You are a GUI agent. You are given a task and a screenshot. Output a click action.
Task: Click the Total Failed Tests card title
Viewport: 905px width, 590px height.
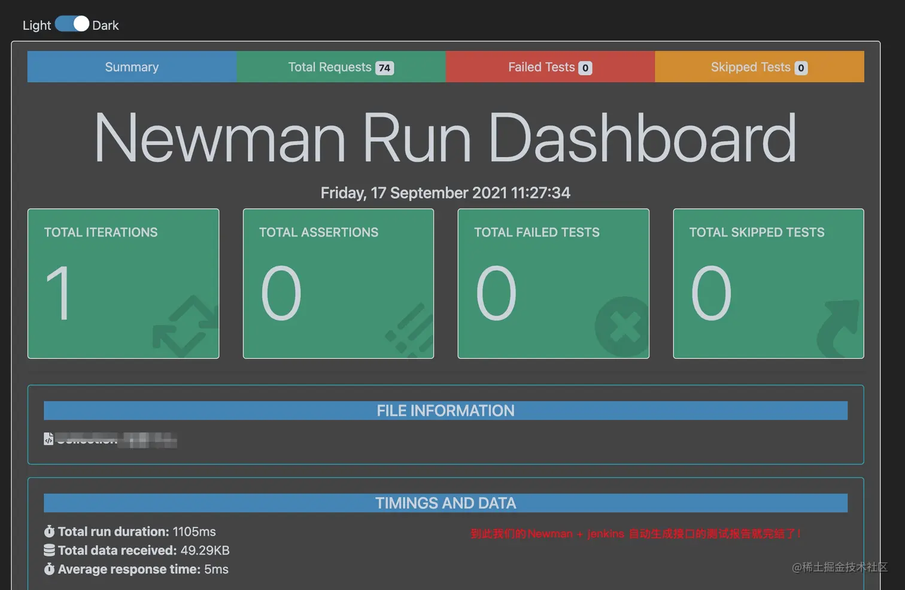[536, 232]
